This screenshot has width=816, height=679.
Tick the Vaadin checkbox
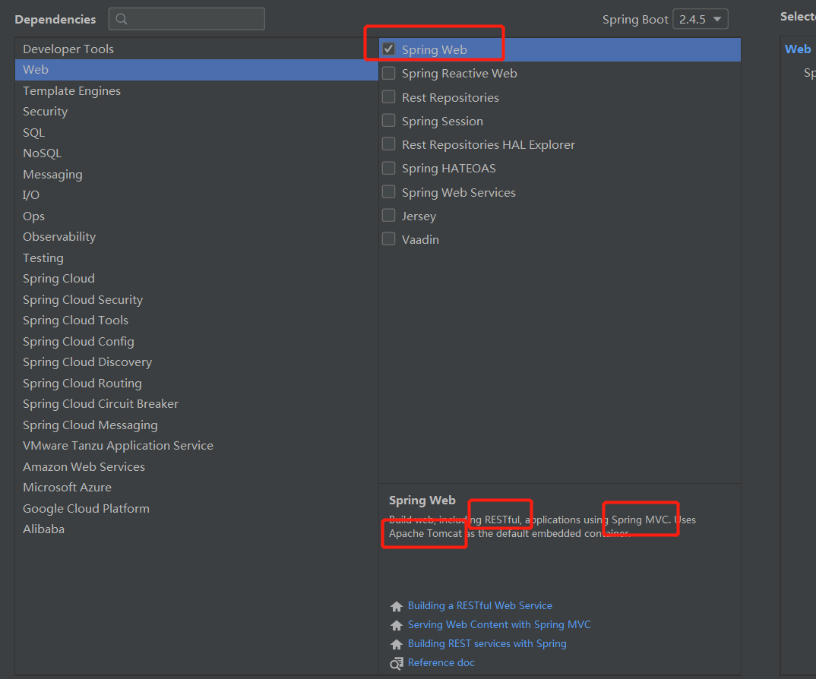click(389, 238)
